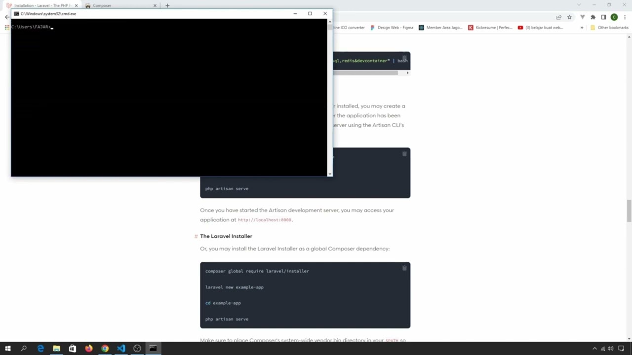
Task: Click the cd example-app line
Action: 223,303
